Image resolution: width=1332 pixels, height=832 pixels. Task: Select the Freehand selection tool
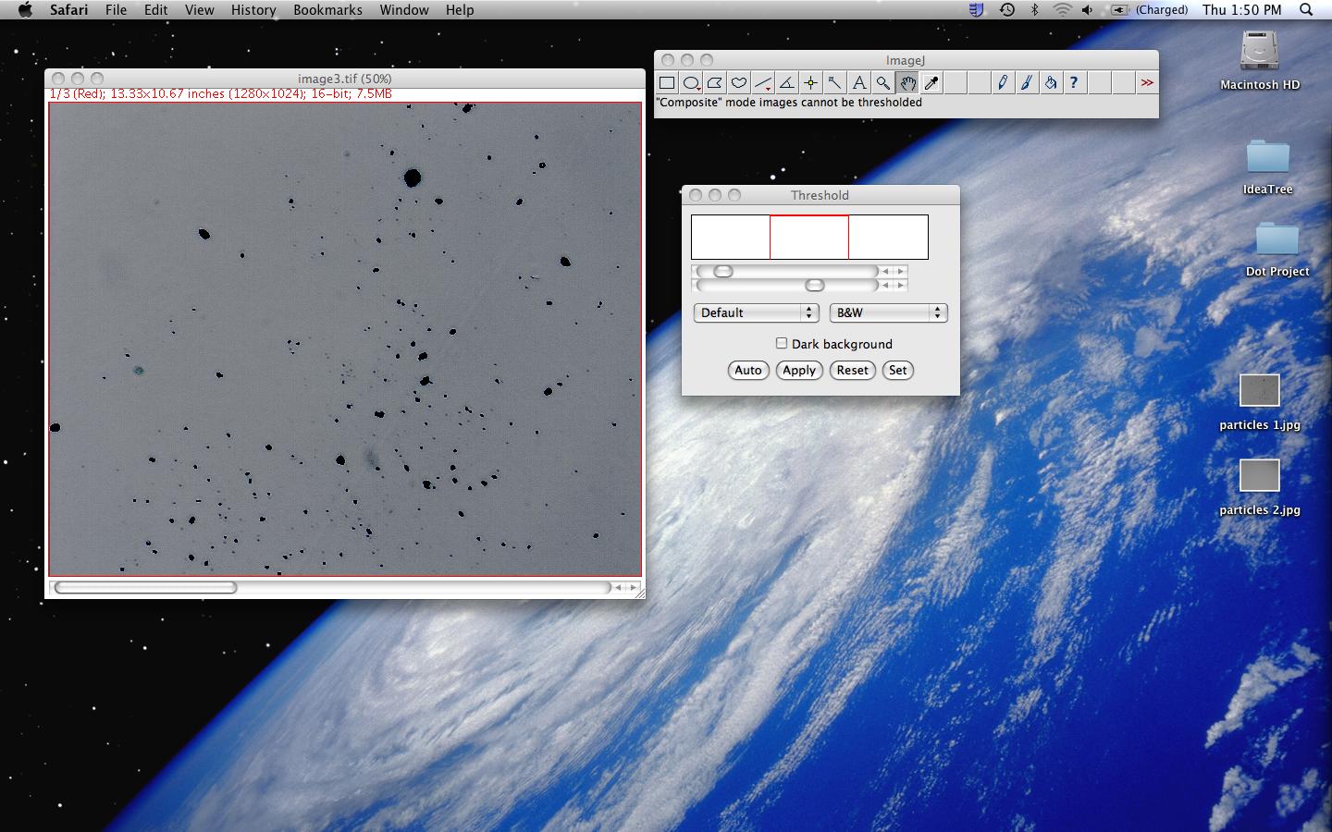pos(739,83)
